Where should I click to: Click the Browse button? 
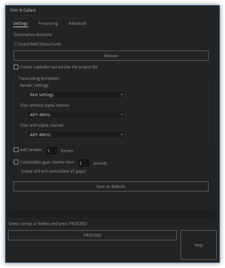pos(111,56)
